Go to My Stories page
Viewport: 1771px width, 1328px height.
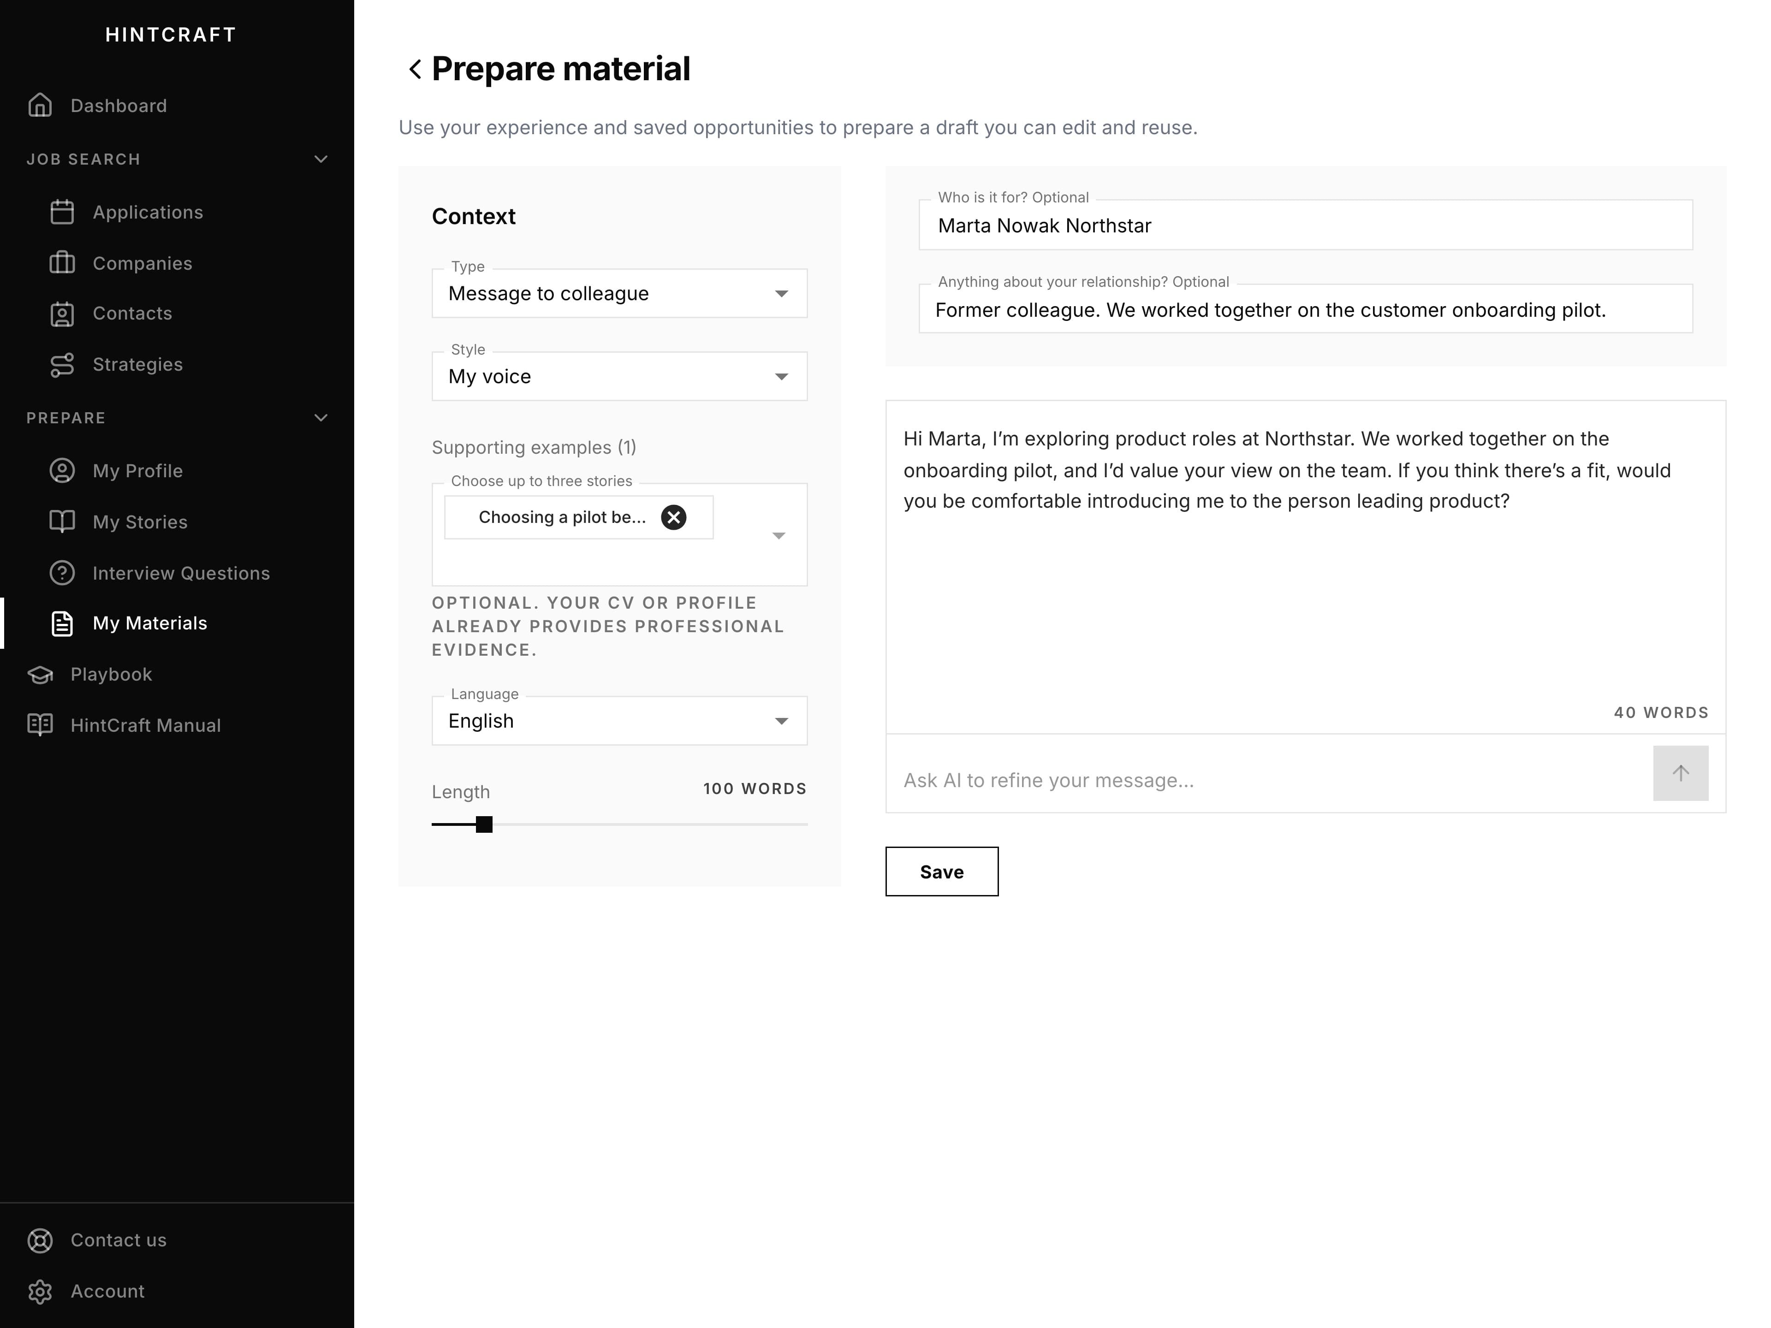pyautogui.click(x=140, y=522)
